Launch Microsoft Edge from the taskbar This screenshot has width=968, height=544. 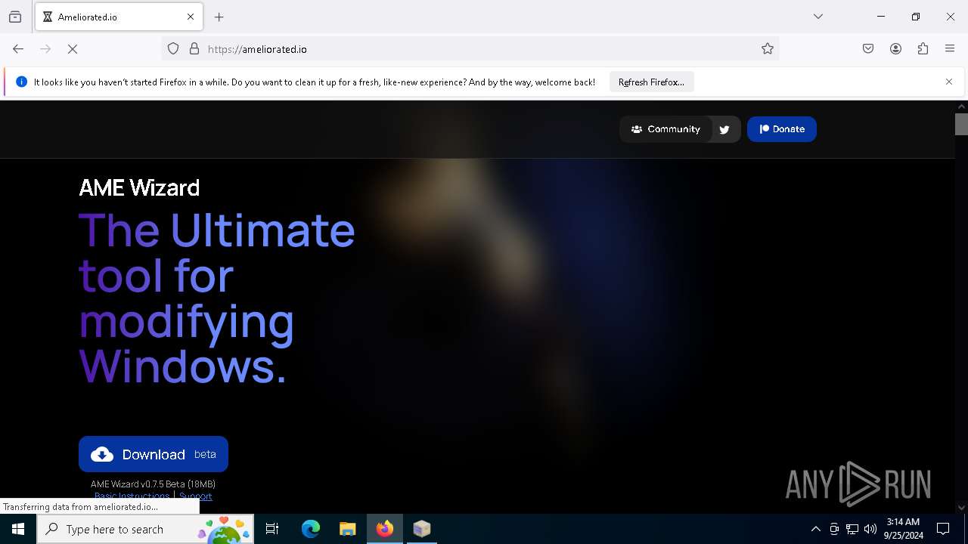[311, 529]
